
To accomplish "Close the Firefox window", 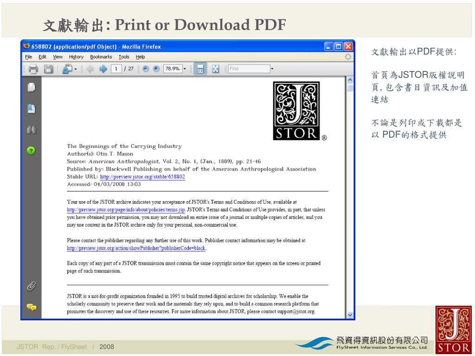I will point(348,46).
